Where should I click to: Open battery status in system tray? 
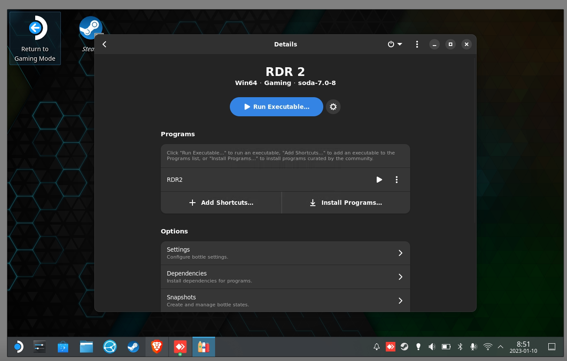(446, 347)
